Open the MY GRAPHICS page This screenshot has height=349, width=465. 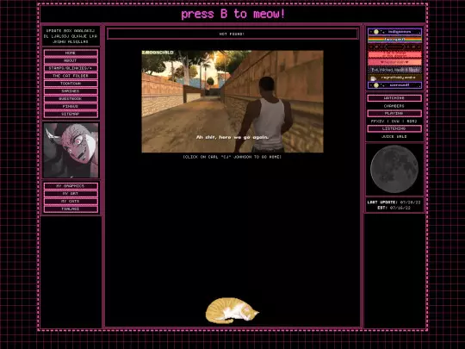71,186
